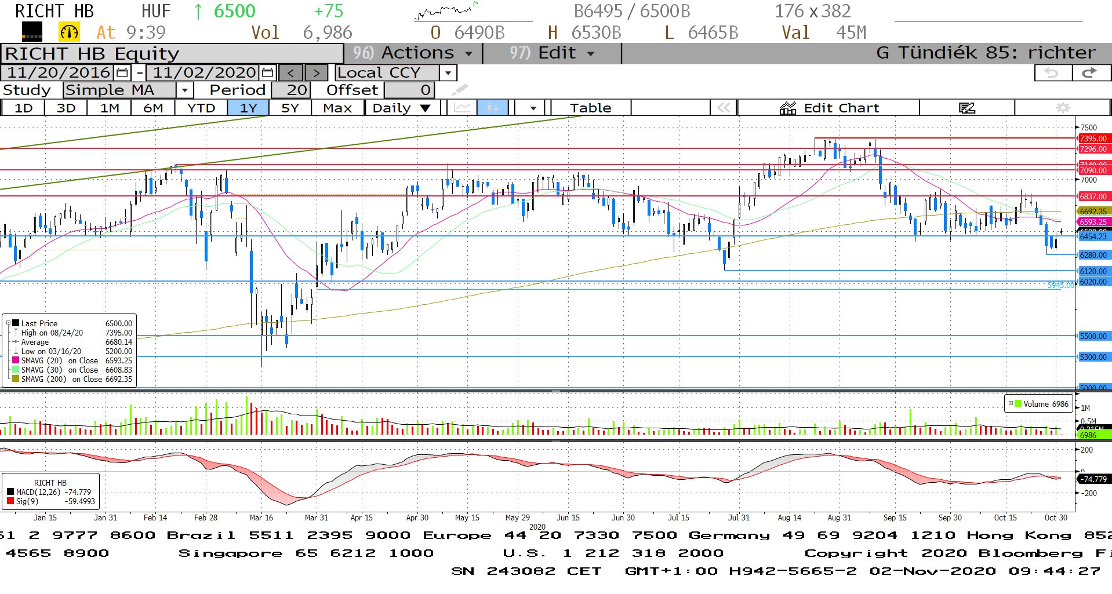Click the SMAVG (30) on Close legend row
This screenshot has height=594, width=1112.
(x=72, y=370)
